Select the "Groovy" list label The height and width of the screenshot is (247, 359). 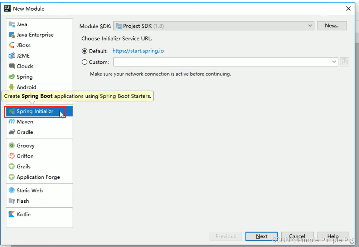[25, 146]
